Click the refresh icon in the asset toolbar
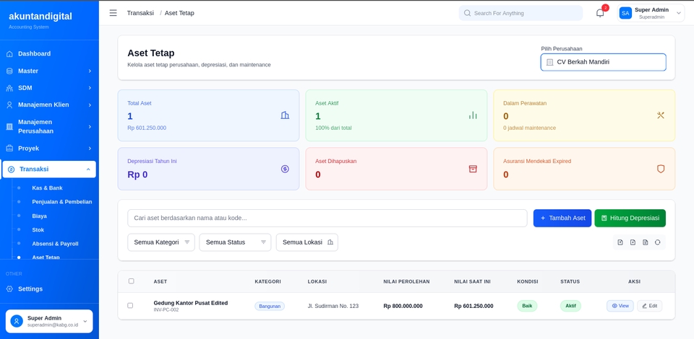 (657, 242)
